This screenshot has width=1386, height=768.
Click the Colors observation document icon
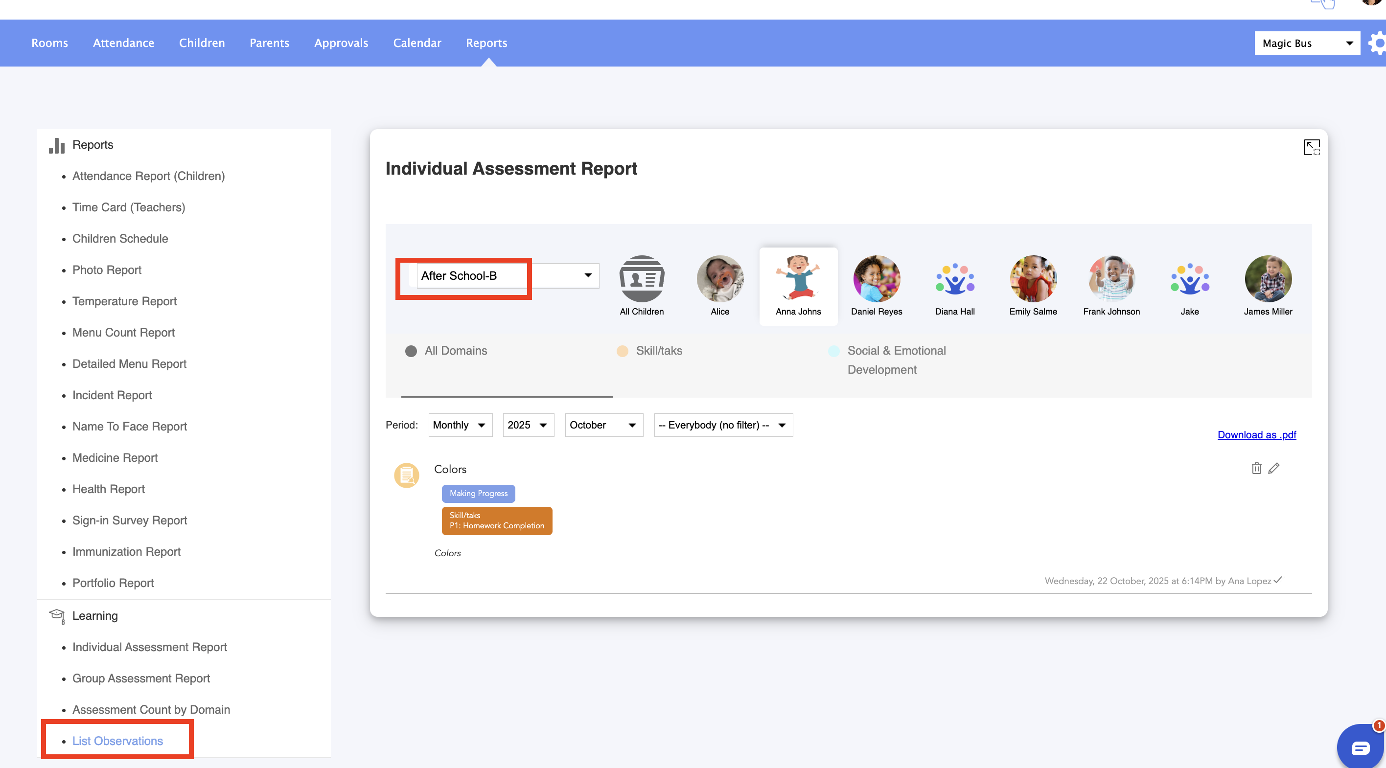(x=406, y=475)
